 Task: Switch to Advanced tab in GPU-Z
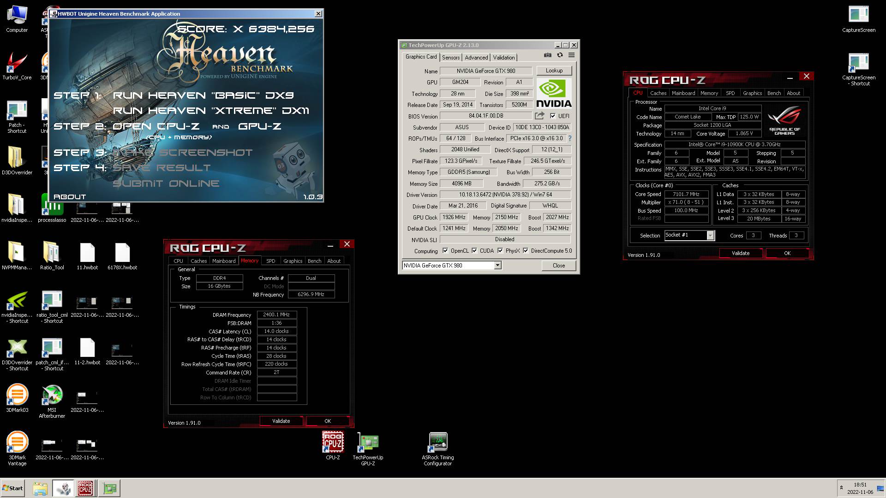(476, 58)
